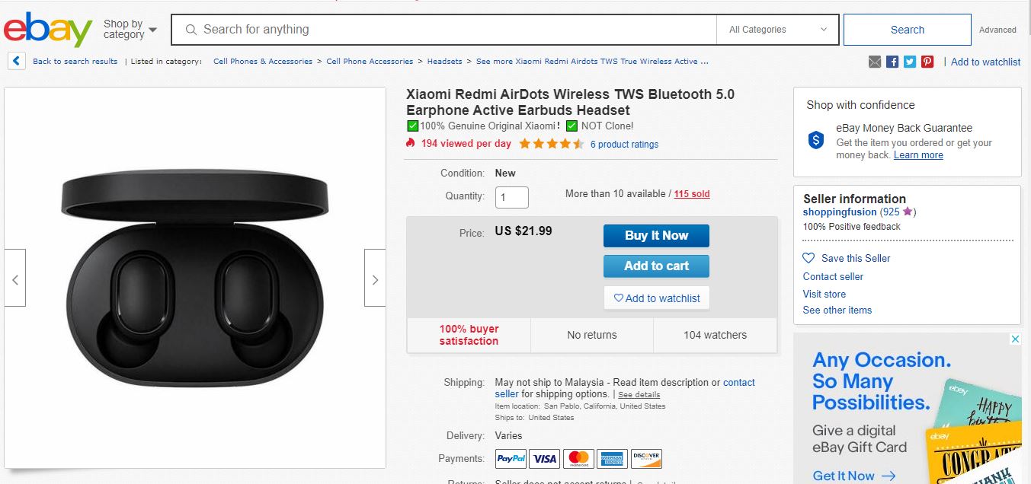
Task: Open Cell Phone Accessories breadcrumb
Action: (370, 62)
